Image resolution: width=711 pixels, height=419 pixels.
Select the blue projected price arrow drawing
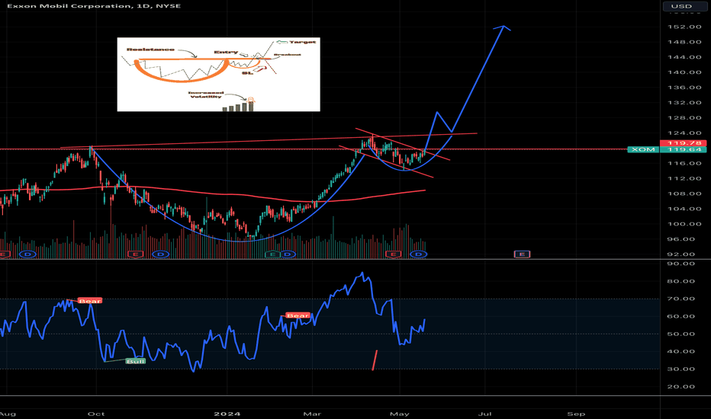[x=478, y=80]
